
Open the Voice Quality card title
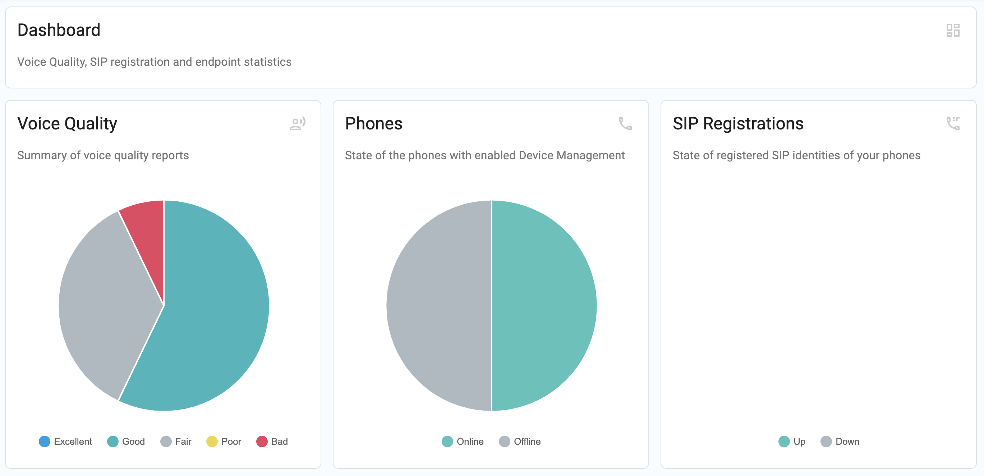point(67,123)
